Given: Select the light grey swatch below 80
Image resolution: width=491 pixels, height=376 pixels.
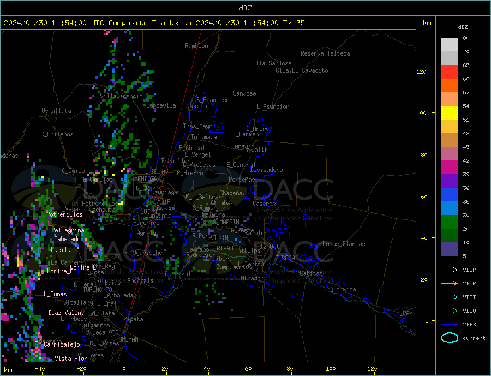Looking at the screenshot, I should 450,45.
